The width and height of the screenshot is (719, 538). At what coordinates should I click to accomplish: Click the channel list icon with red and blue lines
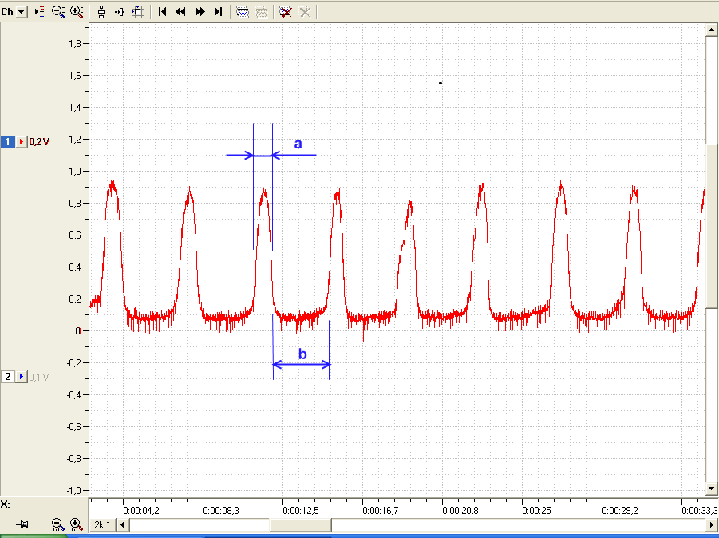point(39,12)
